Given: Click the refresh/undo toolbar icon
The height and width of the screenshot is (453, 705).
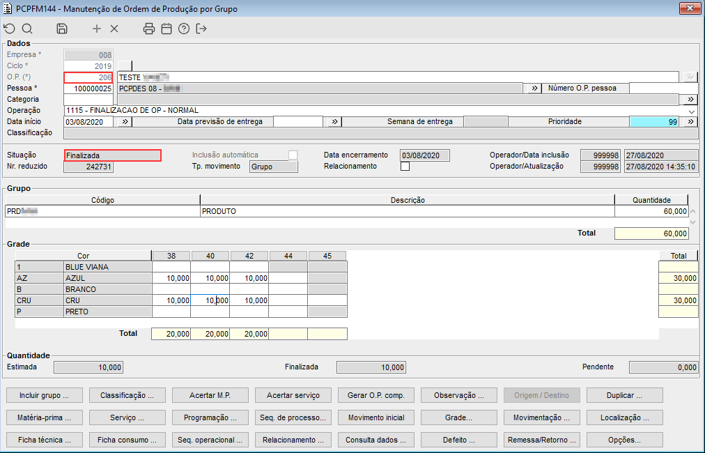Looking at the screenshot, I should pyautogui.click(x=10, y=29).
